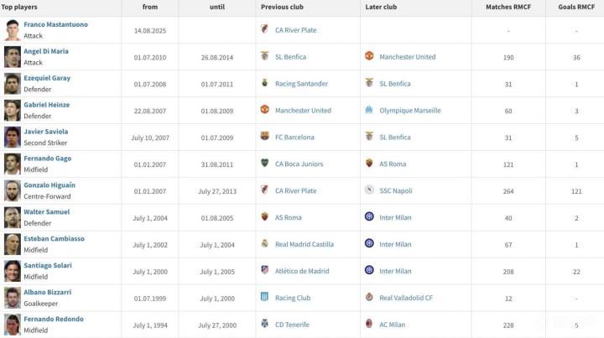Click the Atlético de Madrid crest icon
This screenshot has width=604, height=338.
point(265,271)
